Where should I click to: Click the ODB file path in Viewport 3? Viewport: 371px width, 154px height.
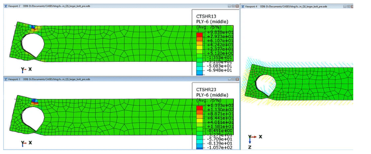pos(56,79)
